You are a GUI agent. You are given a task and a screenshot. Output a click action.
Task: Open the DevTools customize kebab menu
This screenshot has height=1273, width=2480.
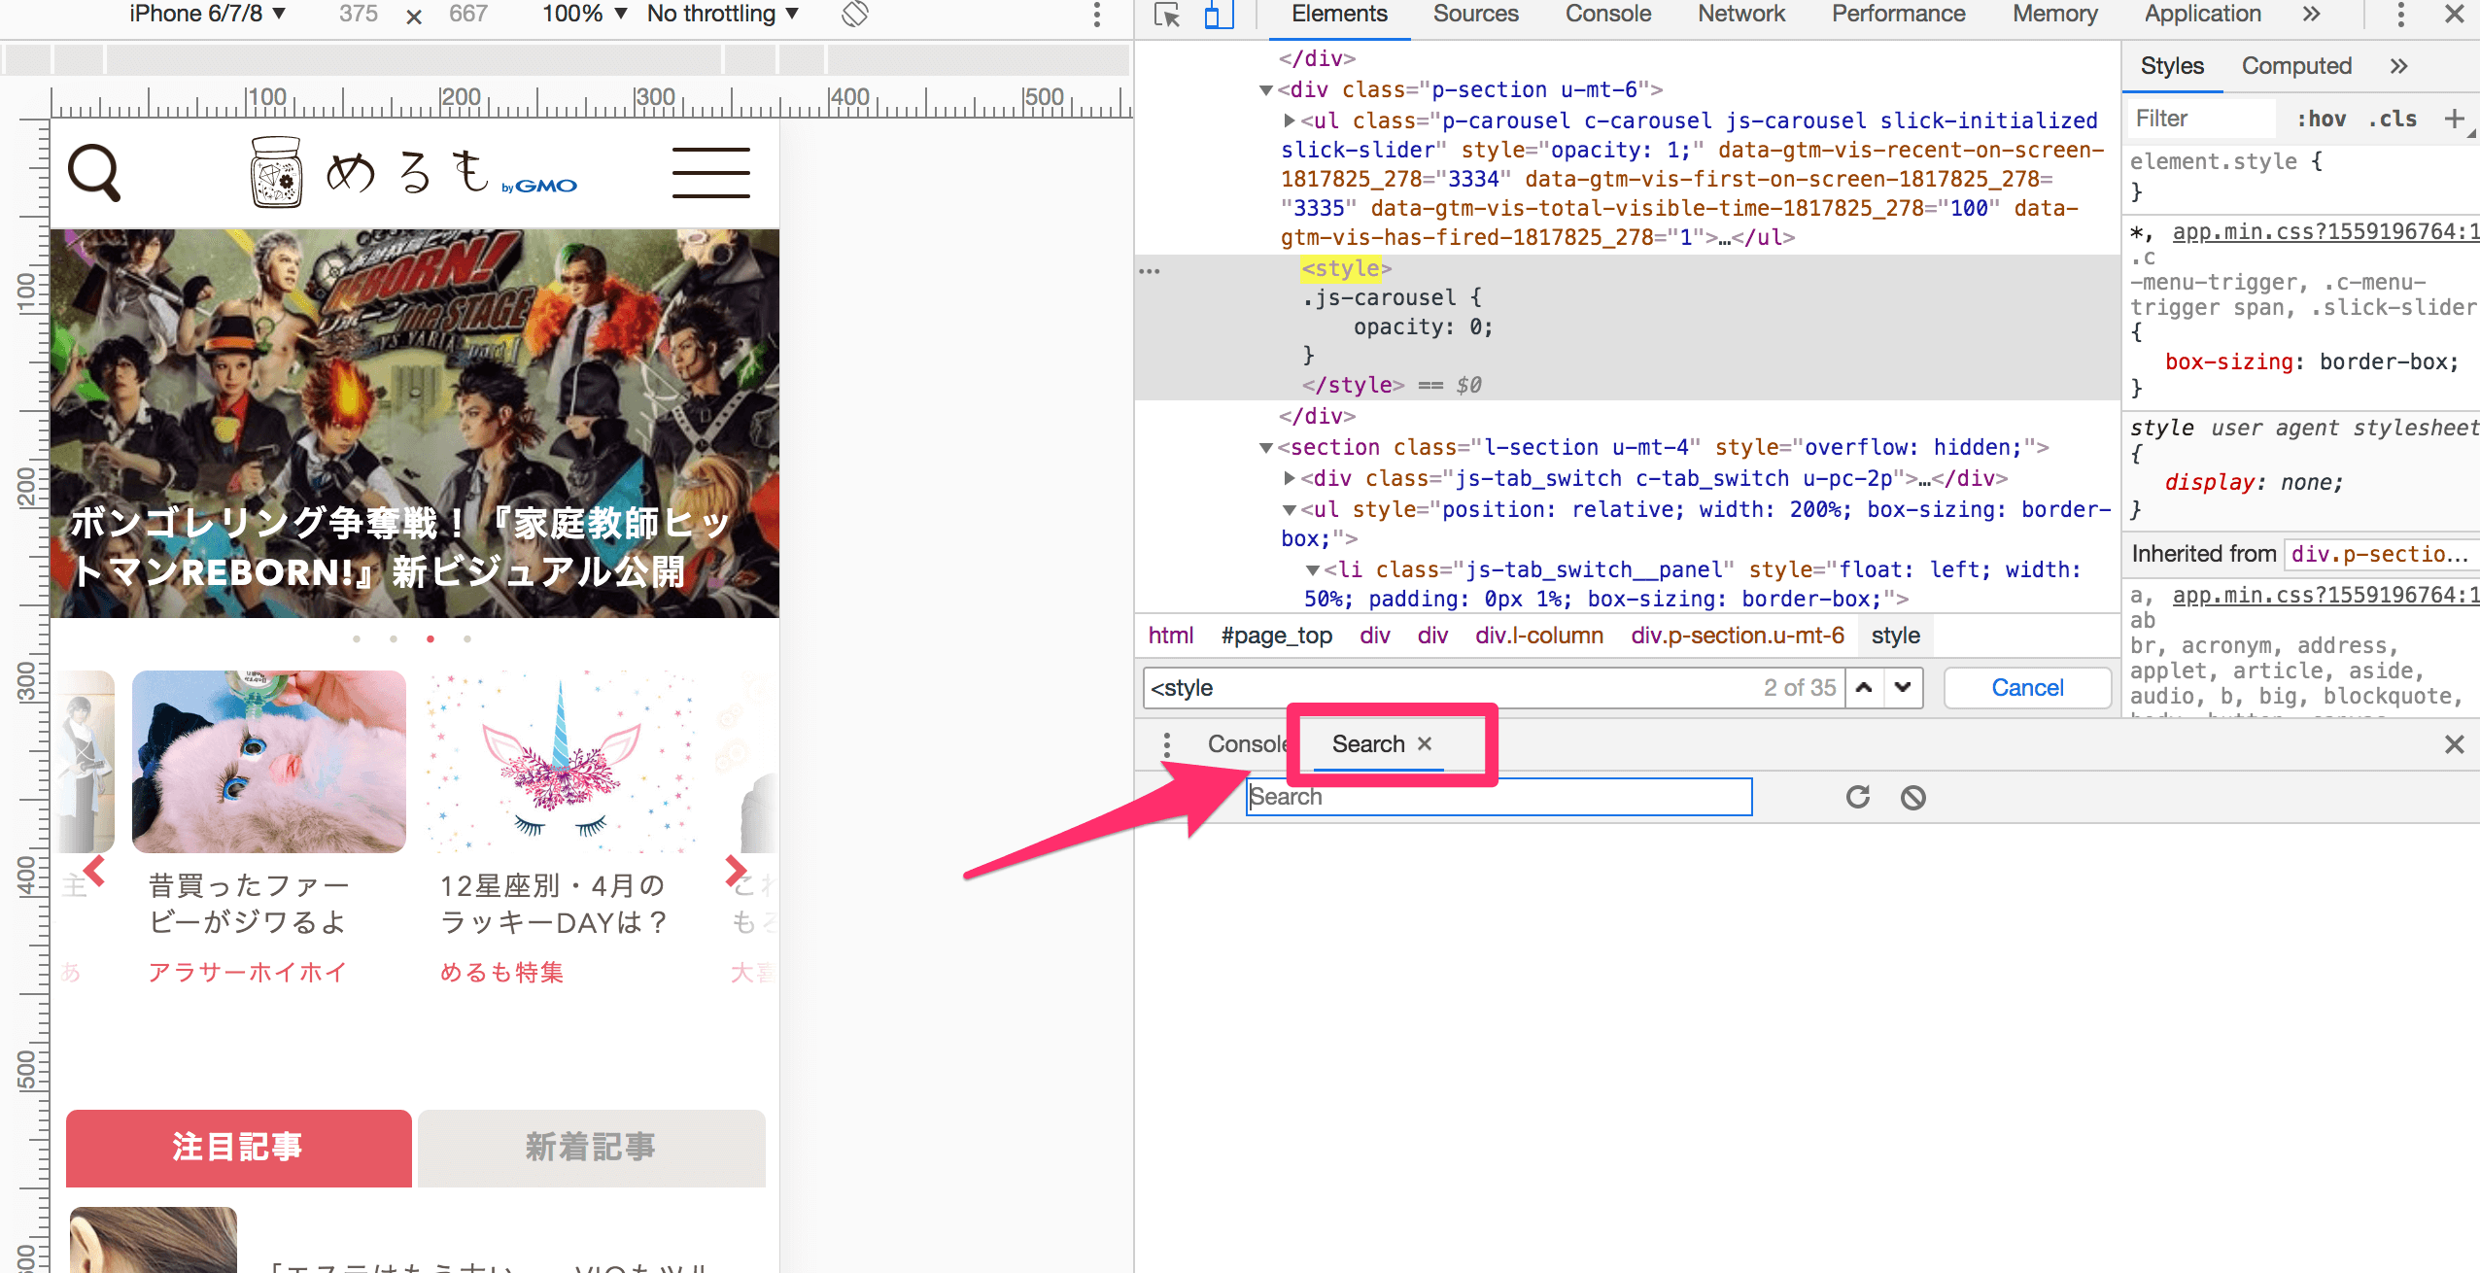click(x=2399, y=15)
